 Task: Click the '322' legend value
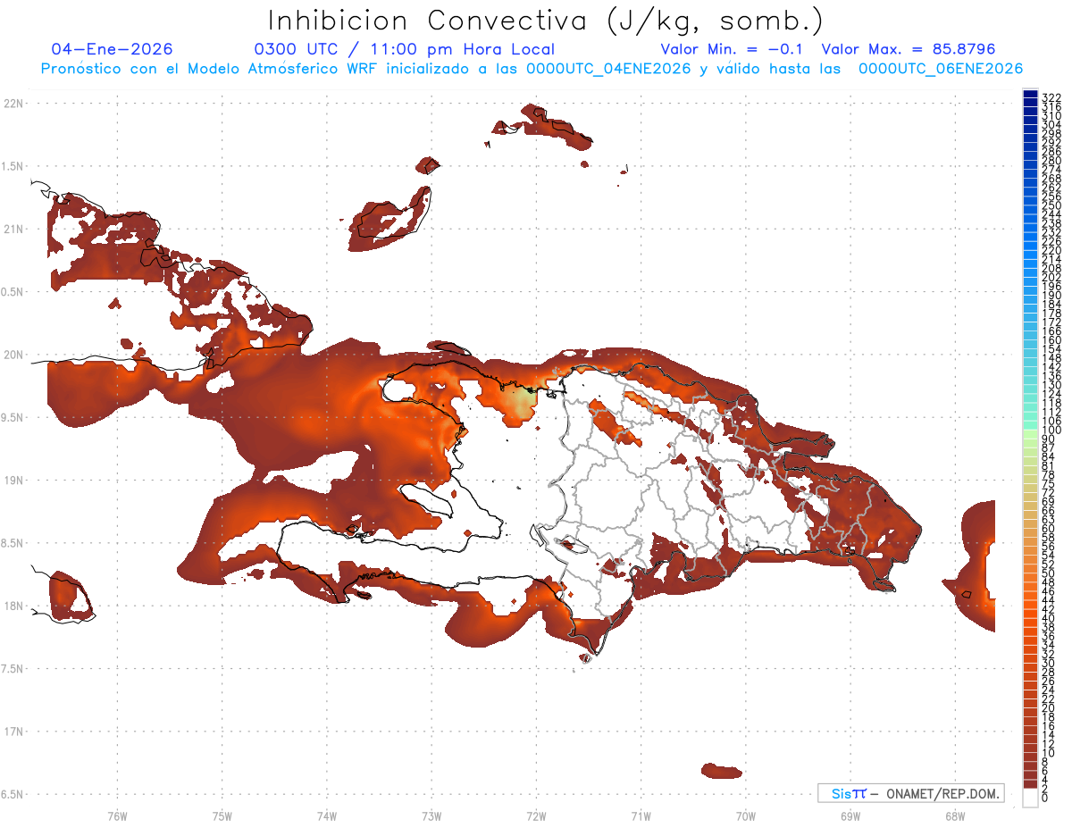click(x=1051, y=96)
